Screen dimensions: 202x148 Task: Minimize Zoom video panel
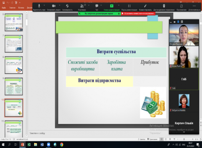[x=171, y=22]
